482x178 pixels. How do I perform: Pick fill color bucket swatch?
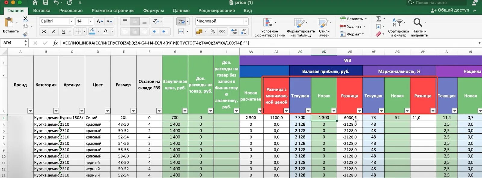click(x=92, y=31)
